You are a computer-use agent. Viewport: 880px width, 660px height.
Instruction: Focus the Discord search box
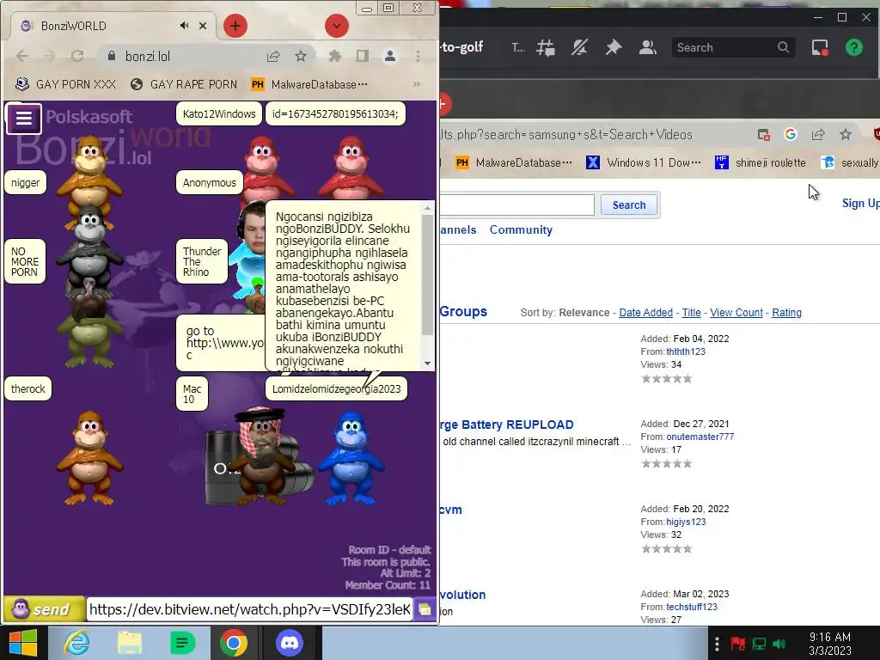tap(732, 48)
